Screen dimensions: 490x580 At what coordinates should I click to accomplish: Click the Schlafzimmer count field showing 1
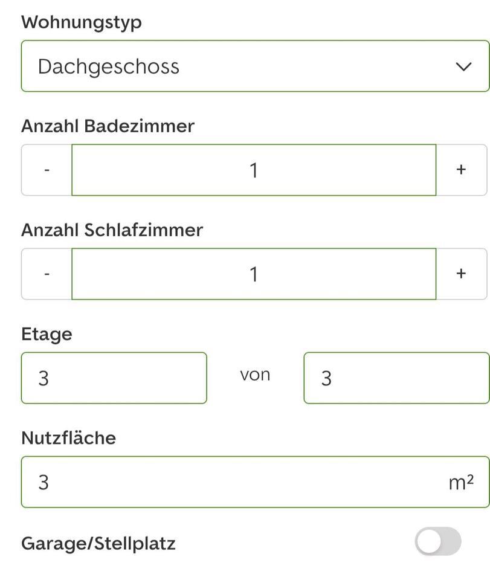254,273
